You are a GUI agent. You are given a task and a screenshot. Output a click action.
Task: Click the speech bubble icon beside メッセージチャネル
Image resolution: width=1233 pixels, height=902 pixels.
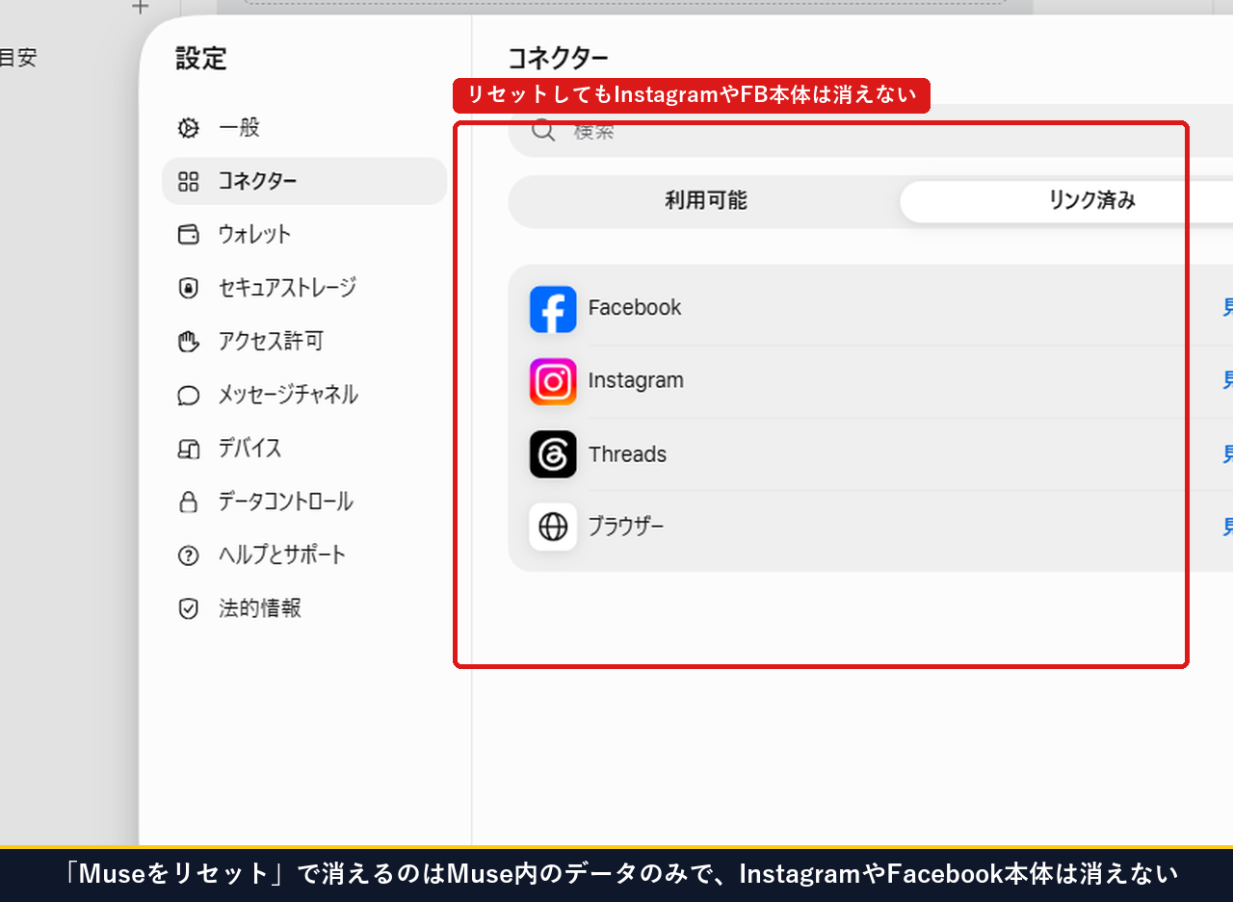[189, 395]
